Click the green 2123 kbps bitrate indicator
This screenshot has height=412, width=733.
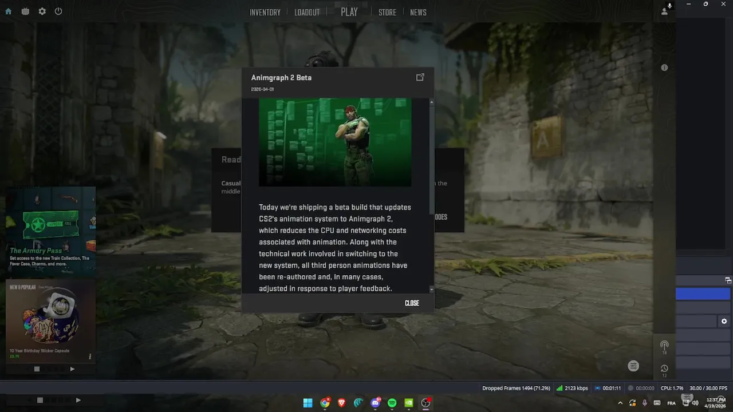(x=572, y=388)
